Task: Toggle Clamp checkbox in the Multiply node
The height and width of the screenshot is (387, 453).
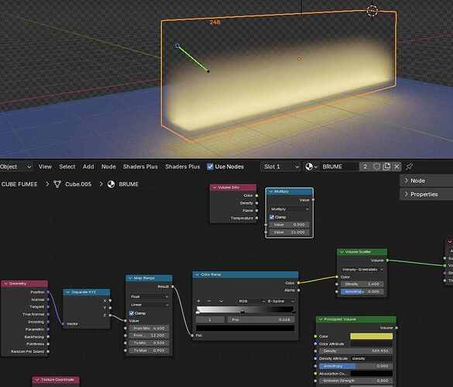Action: pos(272,217)
